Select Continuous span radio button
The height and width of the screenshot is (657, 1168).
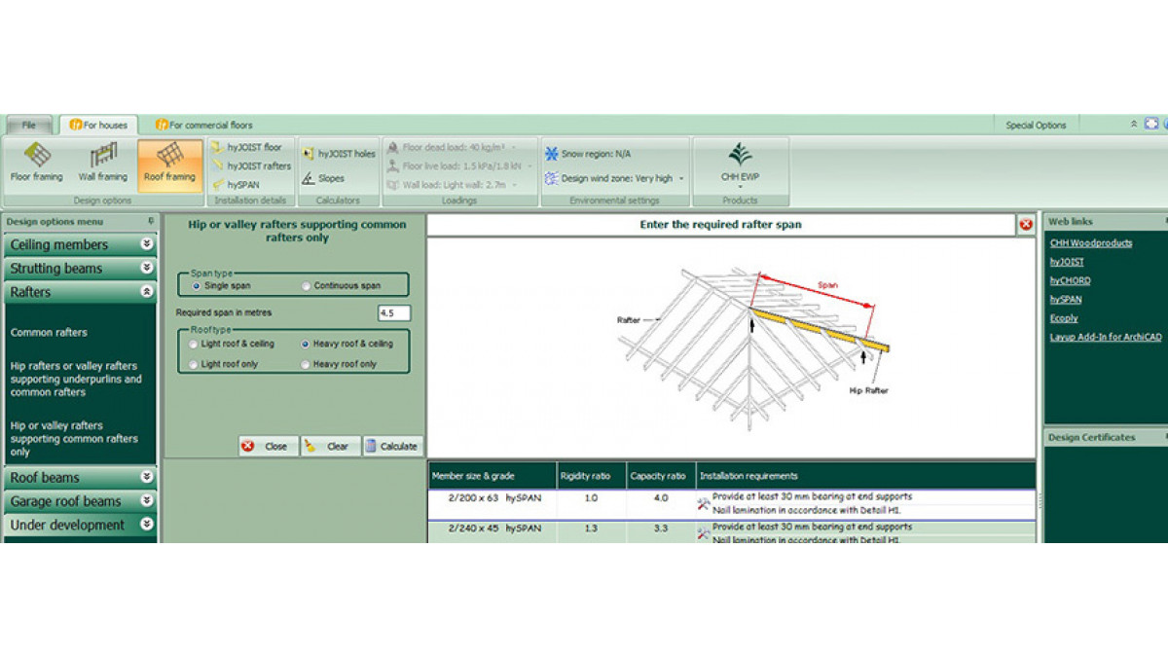[x=307, y=286]
